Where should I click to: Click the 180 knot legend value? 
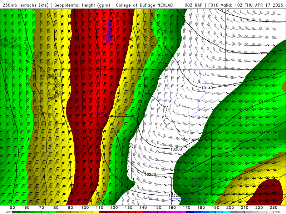point(201,208)
